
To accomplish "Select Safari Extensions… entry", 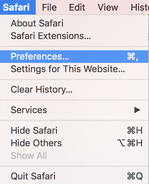I will click(x=74, y=36).
